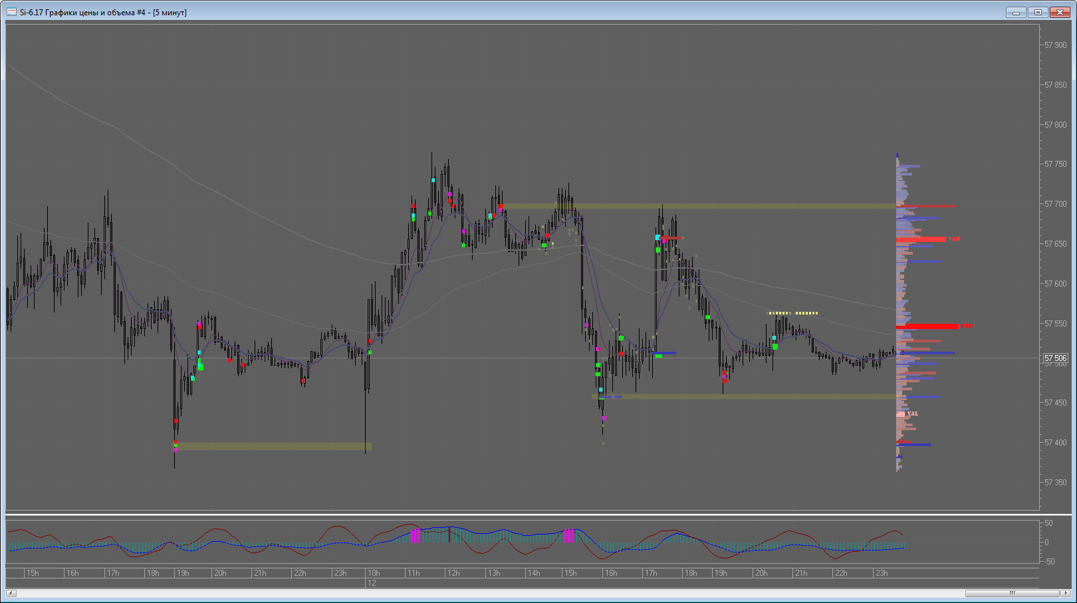Click the current price label 57 506
The image size is (1077, 603).
tap(1056, 358)
